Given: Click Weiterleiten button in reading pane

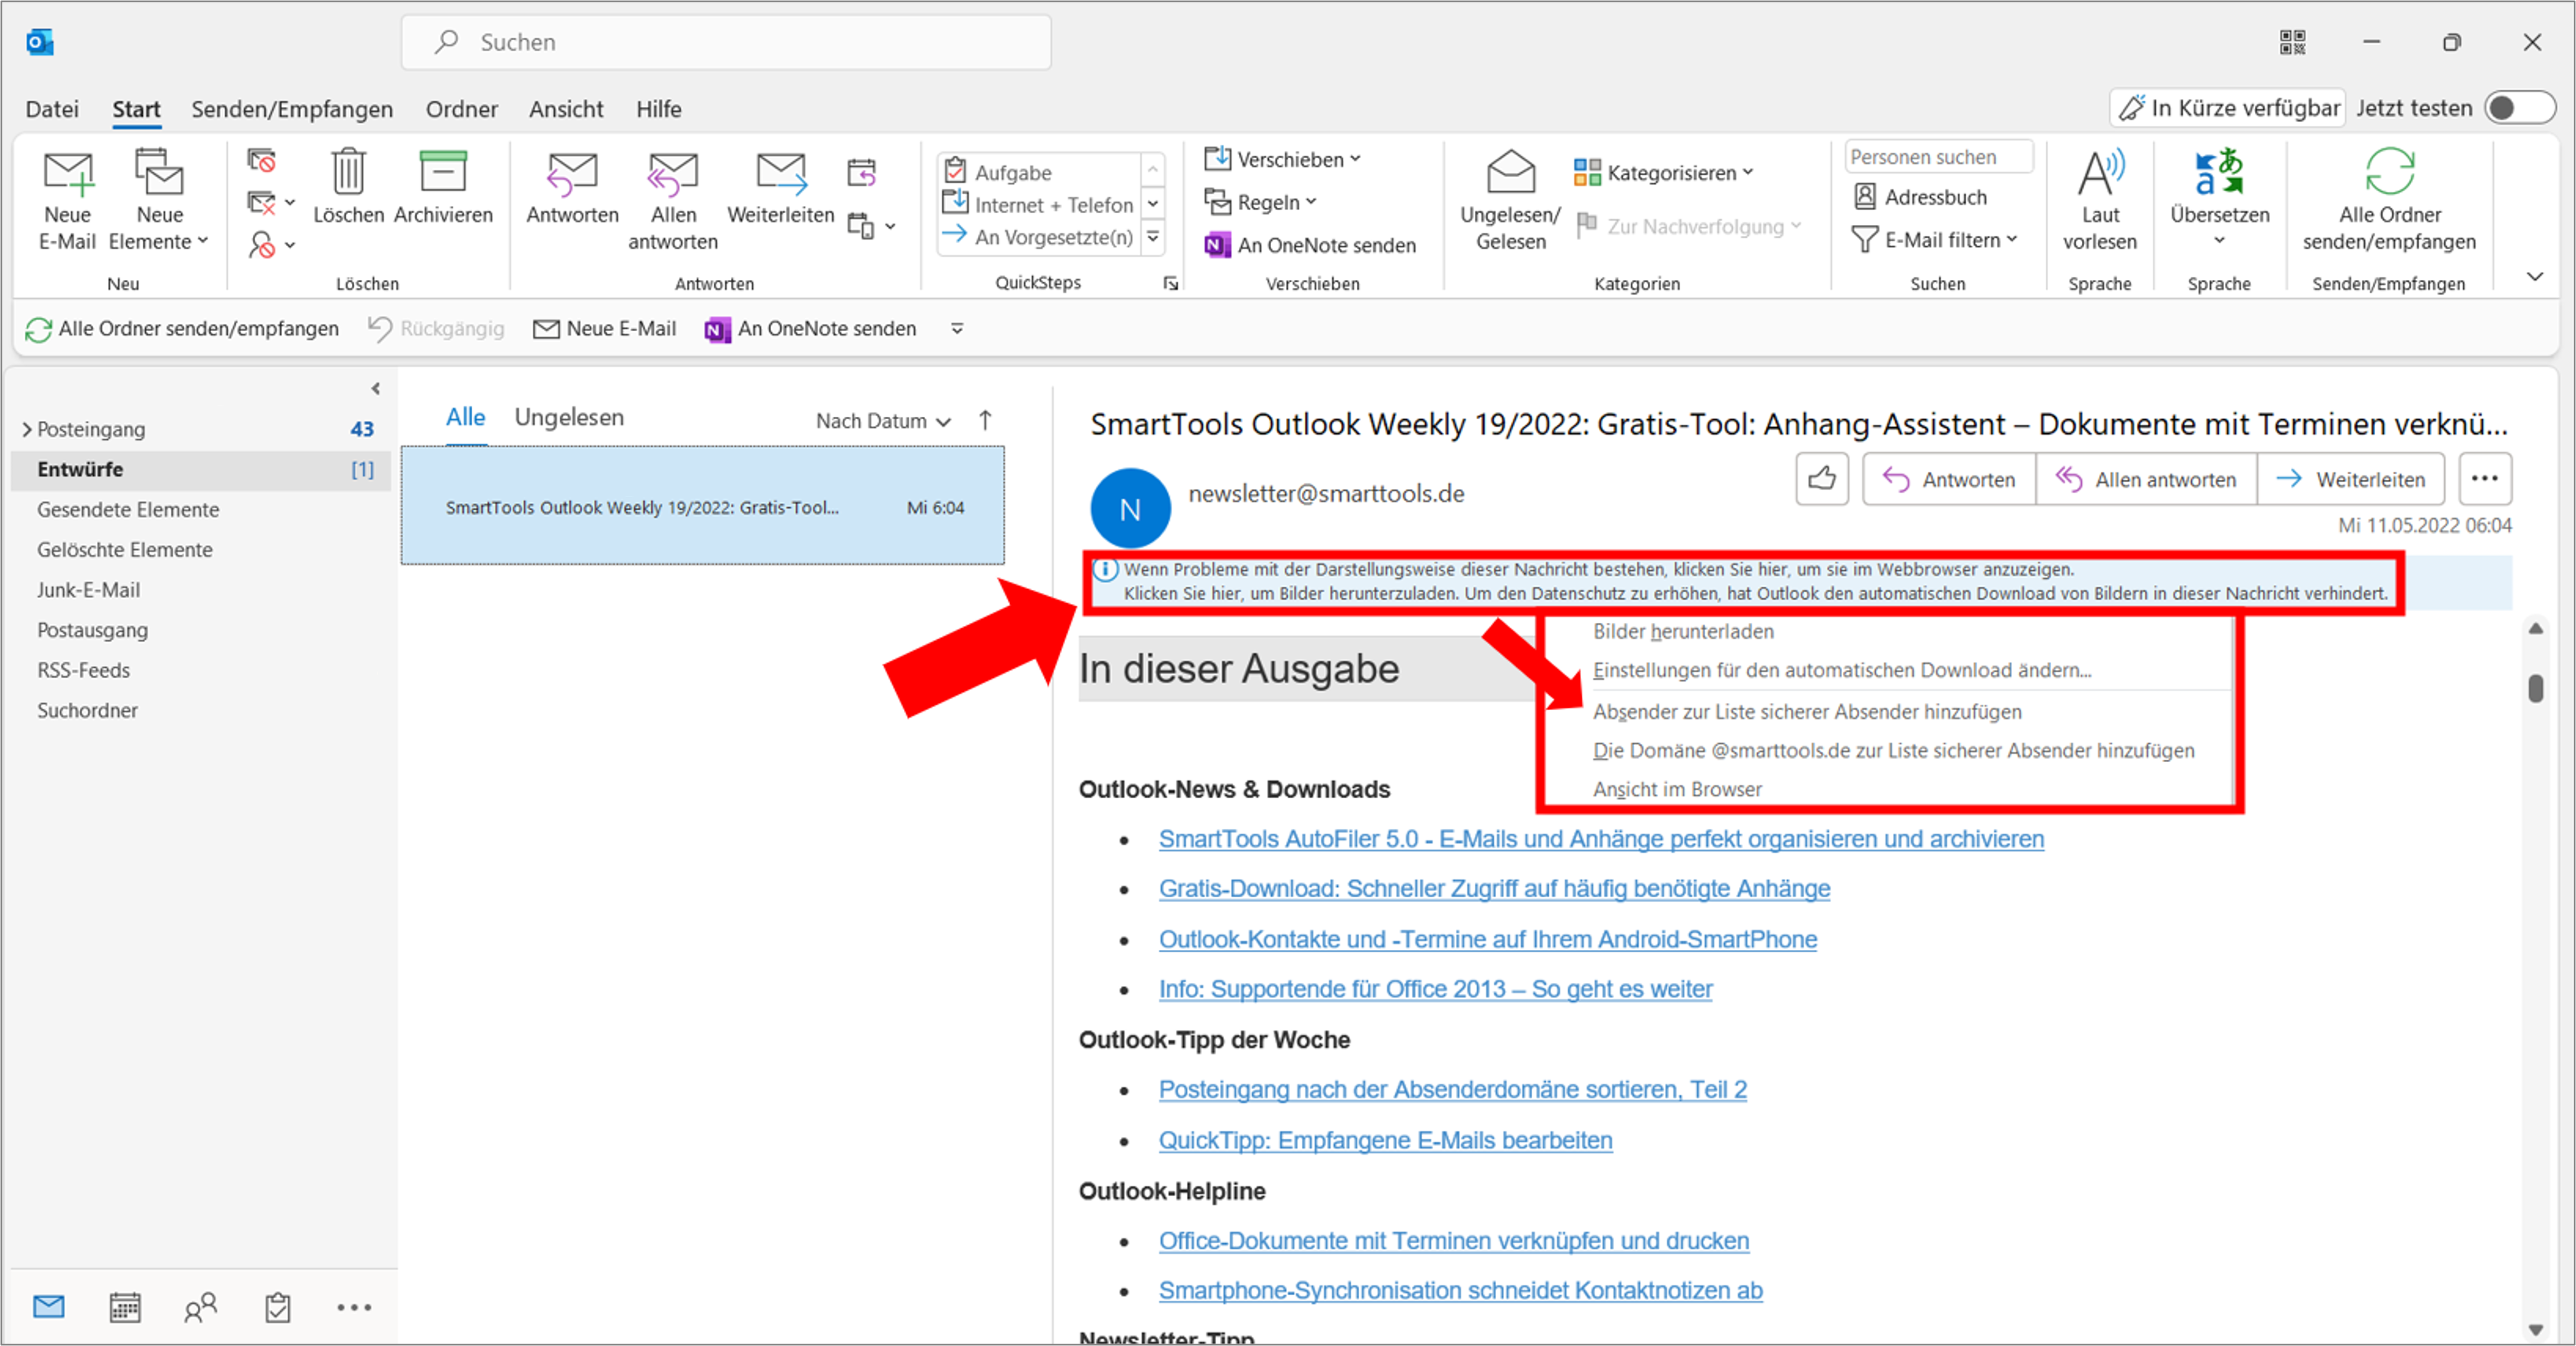Looking at the screenshot, I should tap(2351, 479).
